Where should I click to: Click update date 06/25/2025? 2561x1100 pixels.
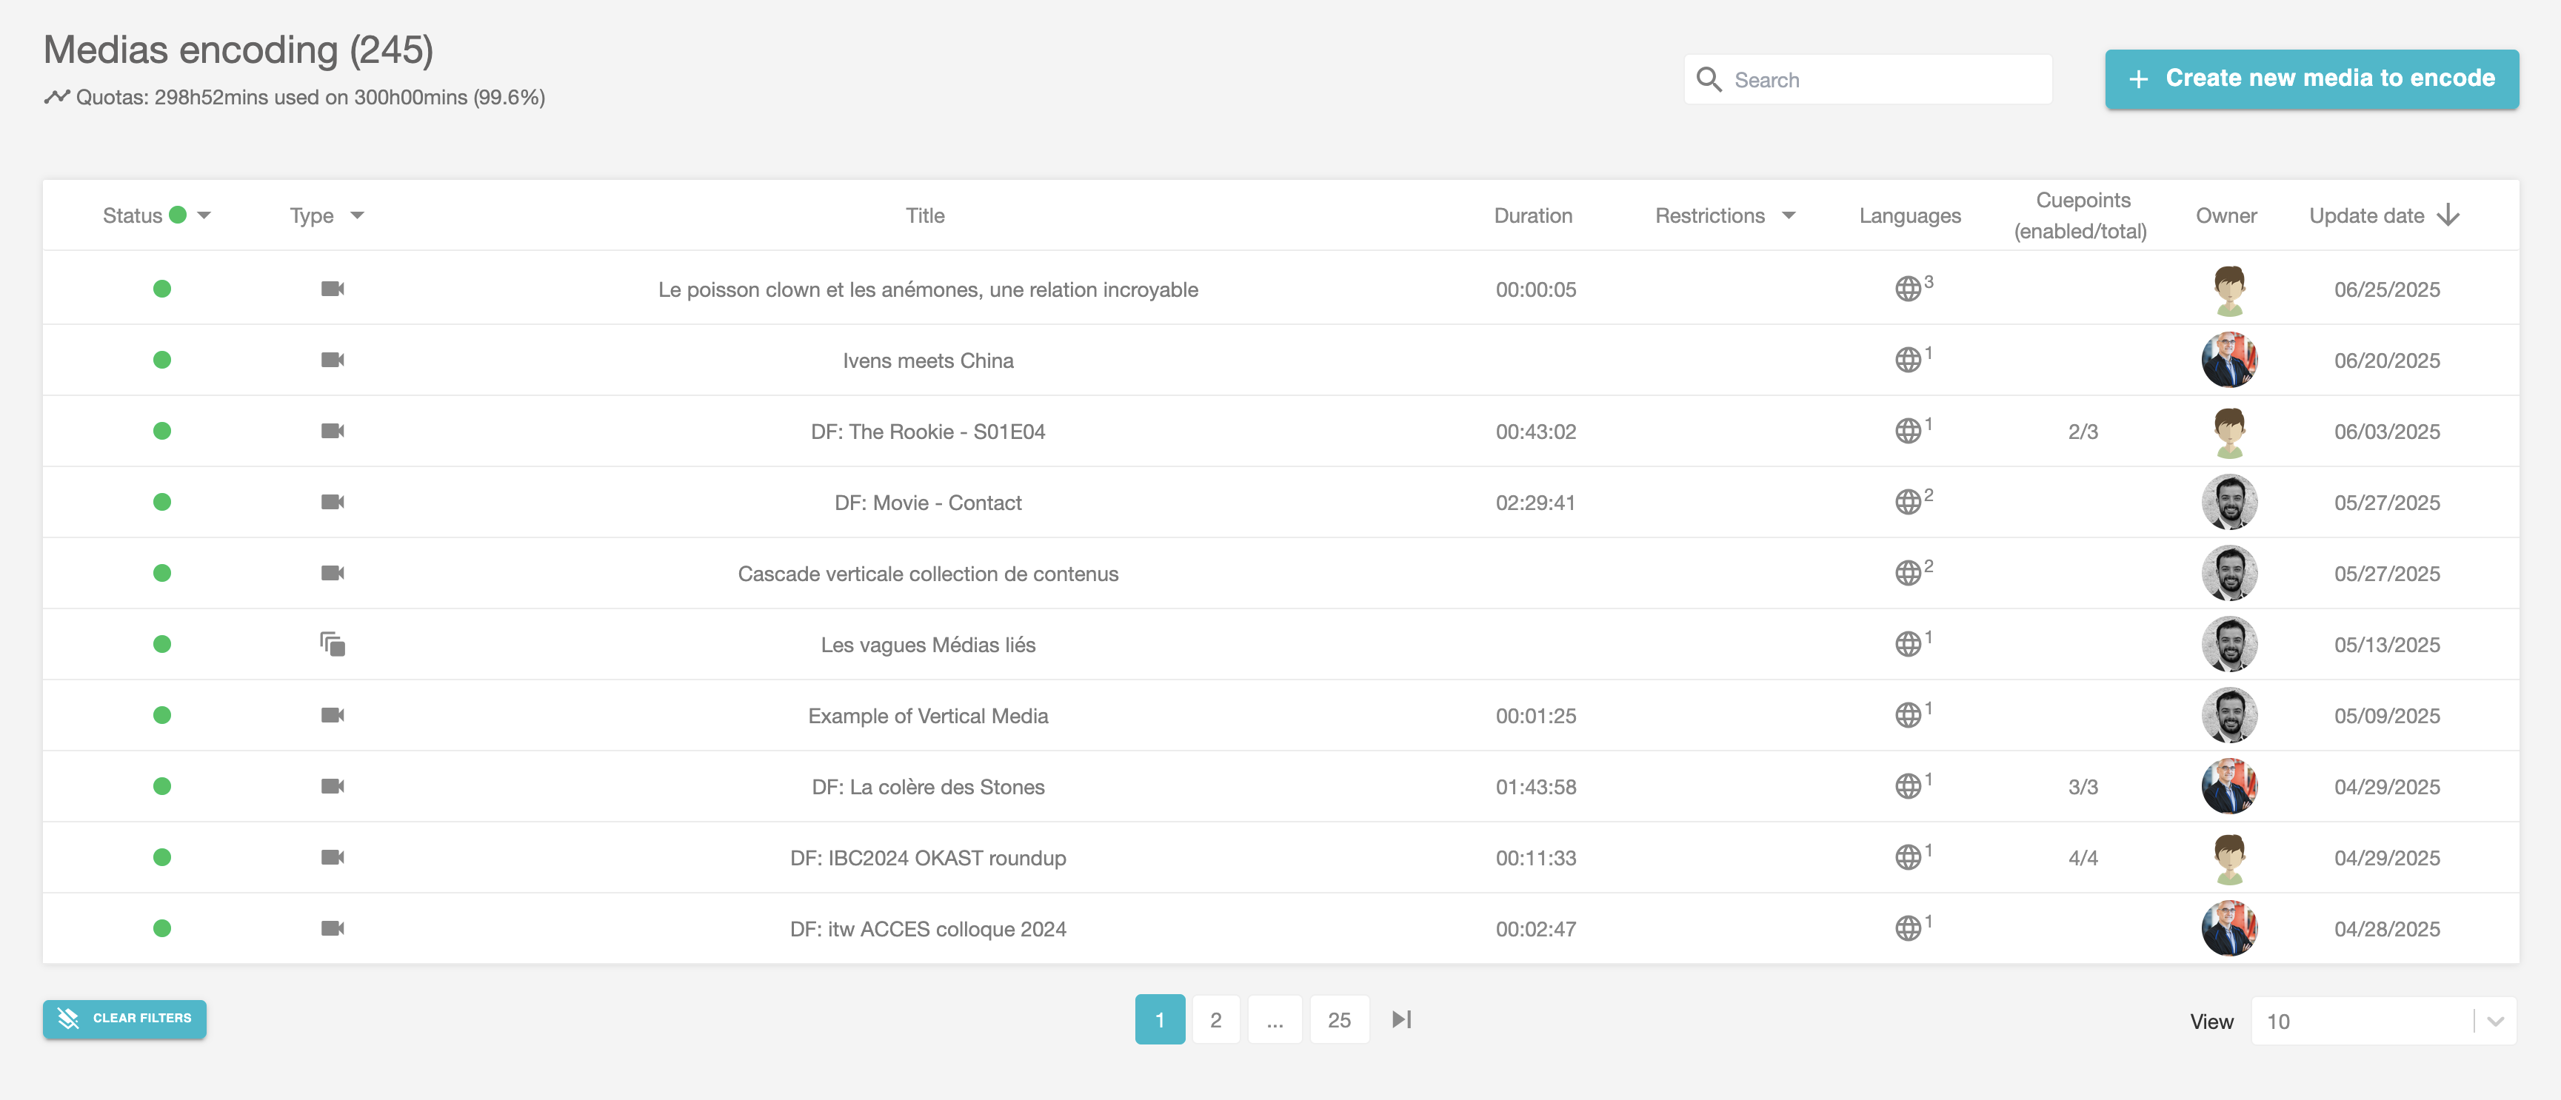2386,289
